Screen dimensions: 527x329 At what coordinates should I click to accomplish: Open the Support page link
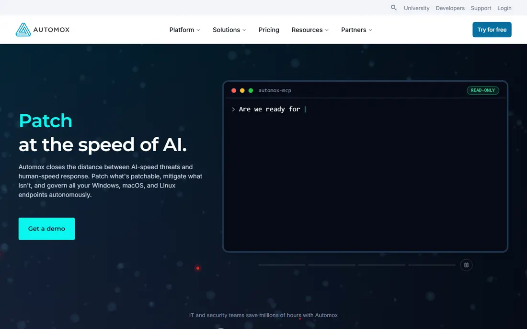(481, 8)
